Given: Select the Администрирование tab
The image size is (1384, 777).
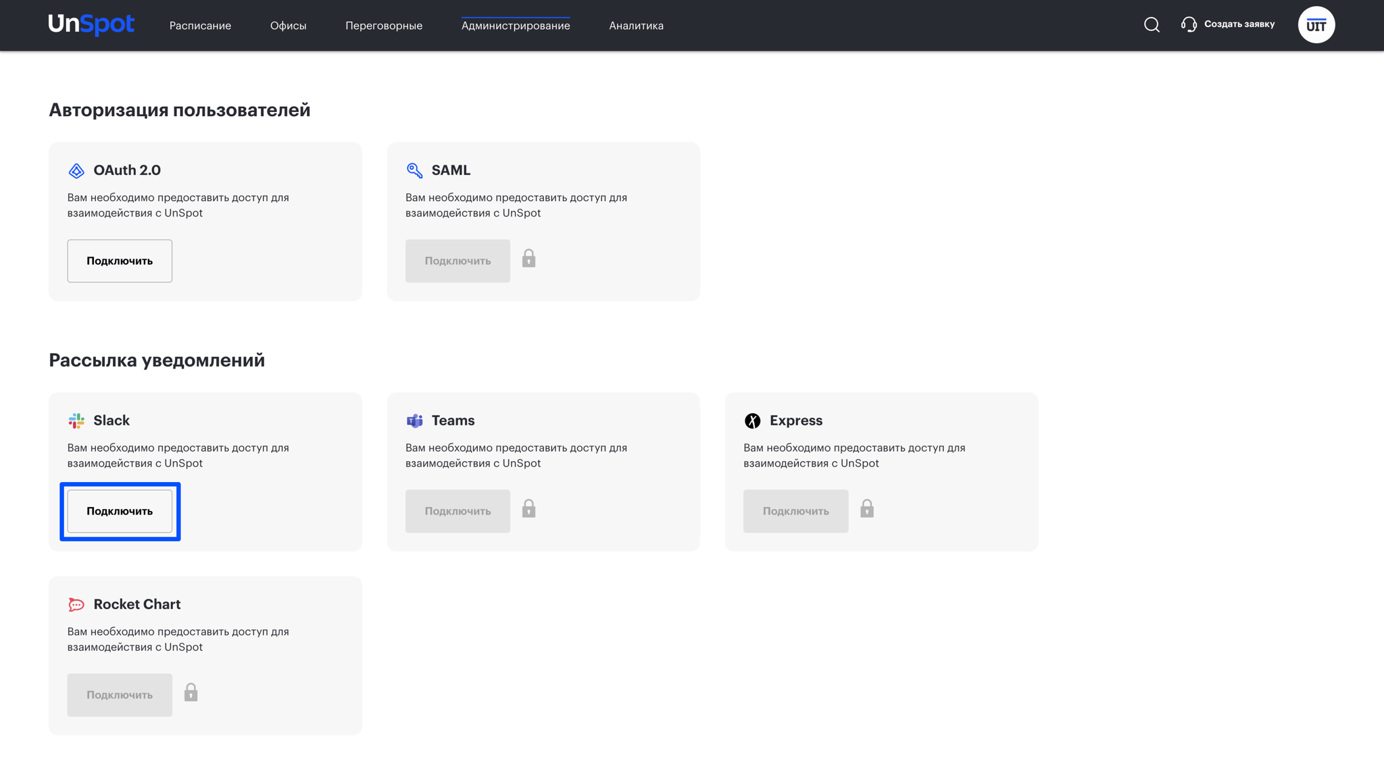Looking at the screenshot, I should click(x=516, y=26).
